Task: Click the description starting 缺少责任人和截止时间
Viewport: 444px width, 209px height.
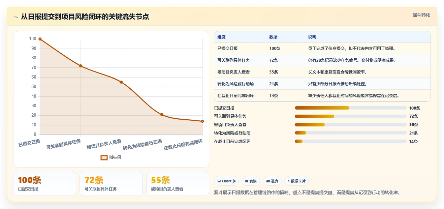Action: click(354, 96)
